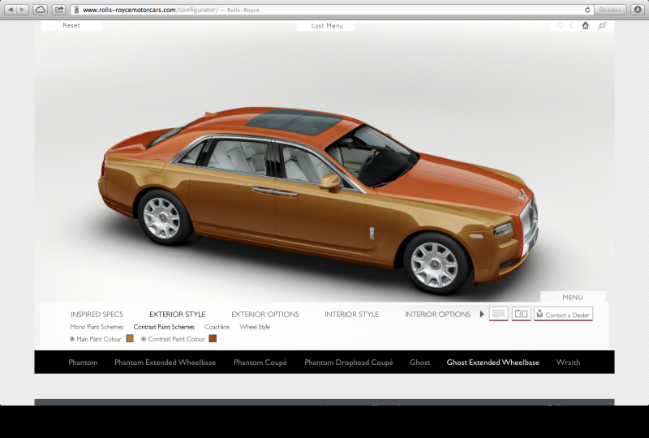Open the summary list icon button
The image size is (649, 438).
499,314
